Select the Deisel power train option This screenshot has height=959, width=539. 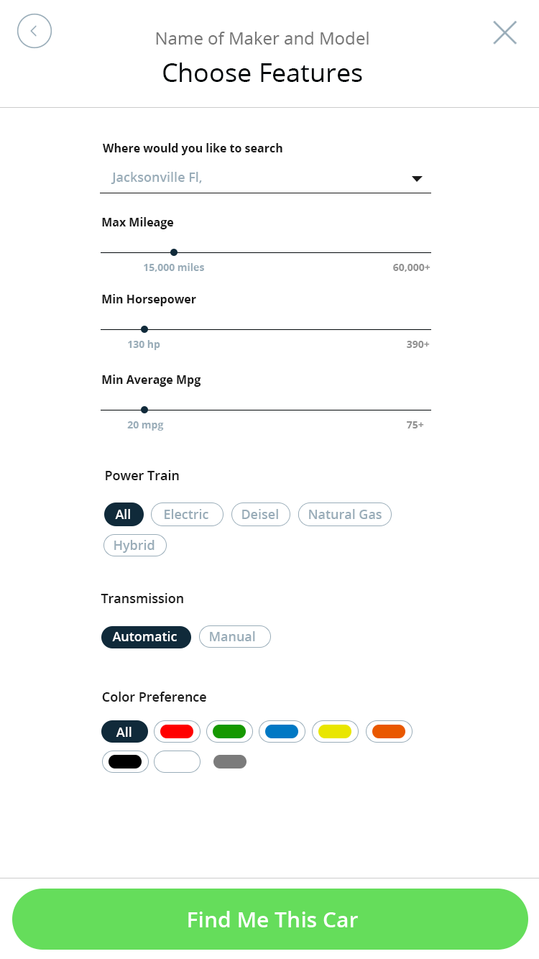pyautogui.click(x=260, y=515)
